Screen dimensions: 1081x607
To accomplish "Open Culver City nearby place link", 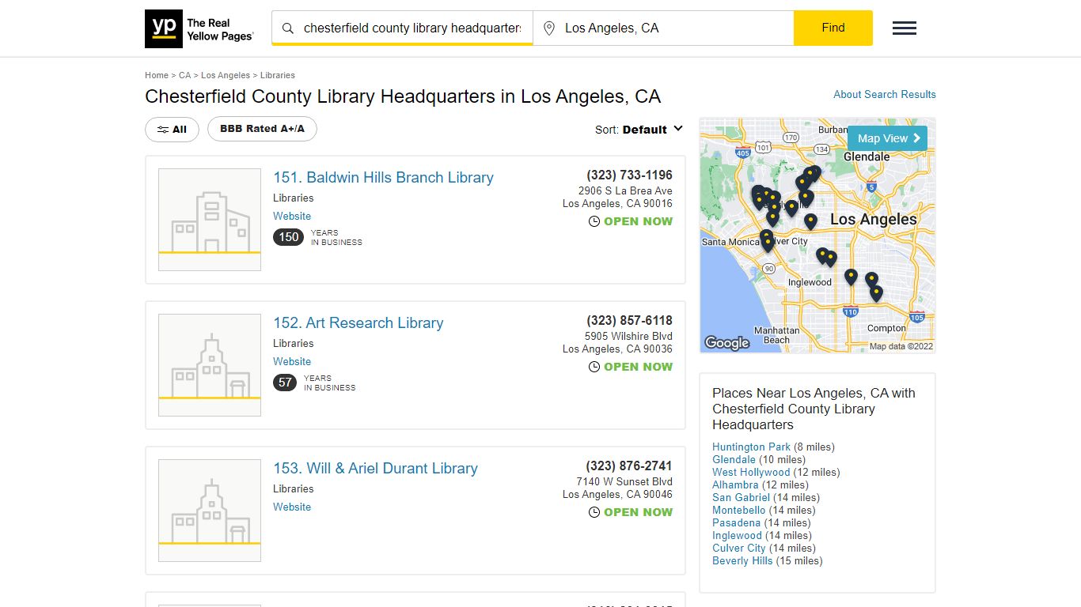I will click(x=739, y=548).
